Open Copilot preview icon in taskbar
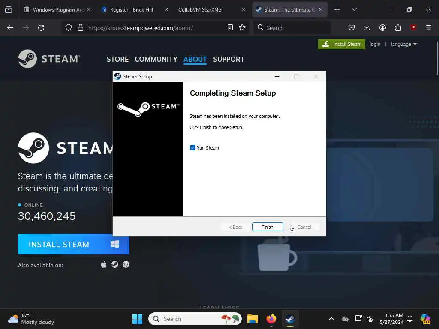 tap(425, 319)
